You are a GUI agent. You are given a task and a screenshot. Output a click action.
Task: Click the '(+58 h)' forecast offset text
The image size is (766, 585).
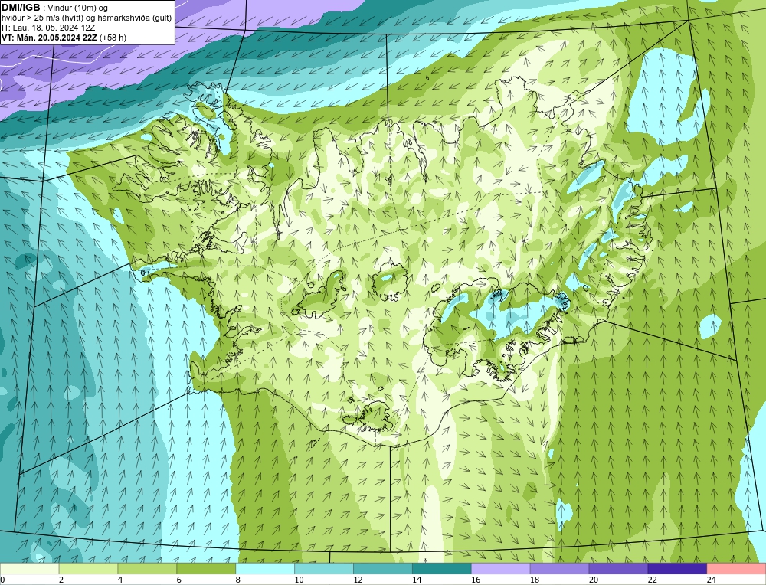[x=113, y=38]
